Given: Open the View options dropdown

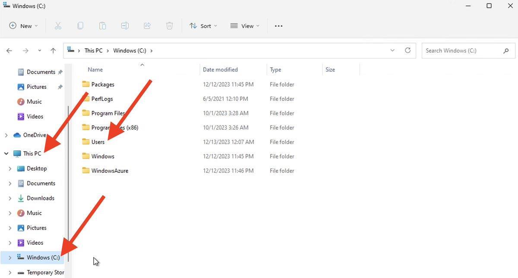Looking at the screenshot, I should [245, 26].
